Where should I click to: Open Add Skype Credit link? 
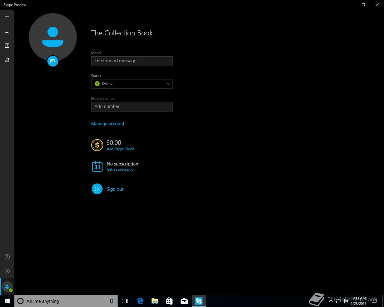point(121,149)
